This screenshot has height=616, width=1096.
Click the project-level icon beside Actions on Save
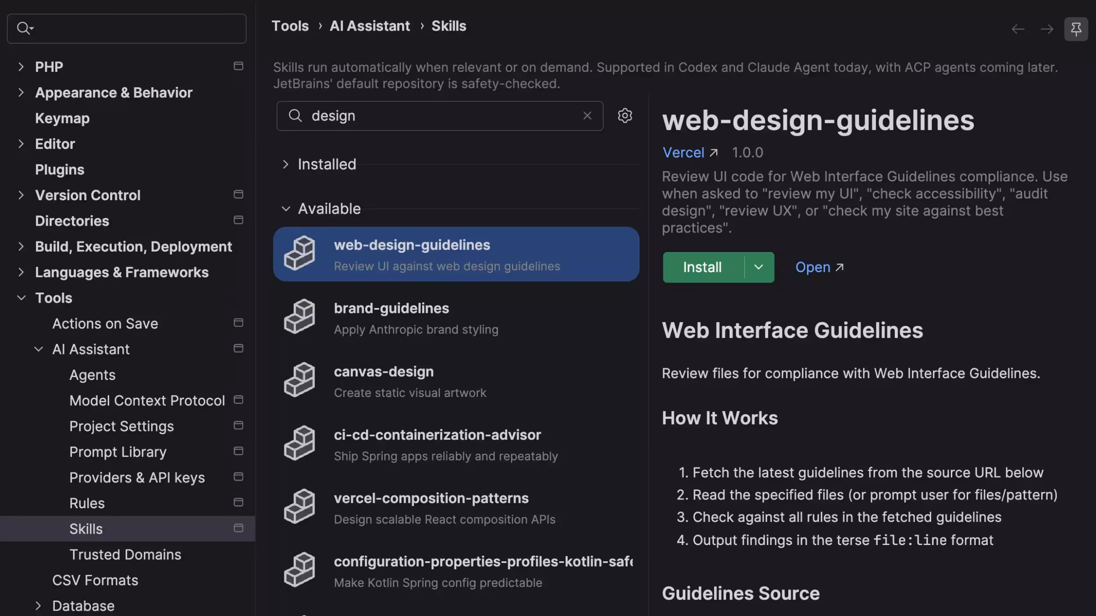(238, 323)
